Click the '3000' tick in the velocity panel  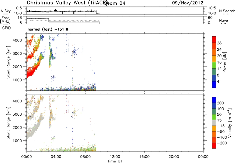[x=17, y=114]
